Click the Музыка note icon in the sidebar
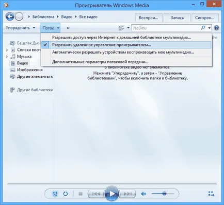 (x=13, y=57)
